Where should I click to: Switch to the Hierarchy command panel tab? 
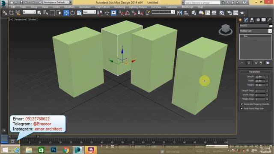252,20
